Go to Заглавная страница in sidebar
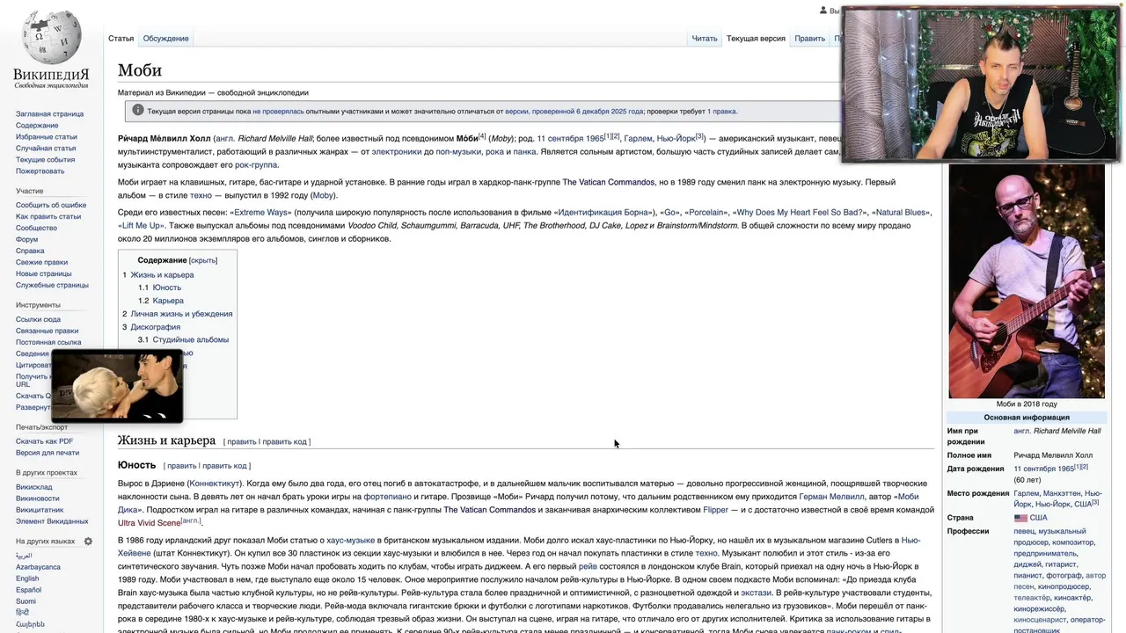The image size is (1126, 633). 49,114
